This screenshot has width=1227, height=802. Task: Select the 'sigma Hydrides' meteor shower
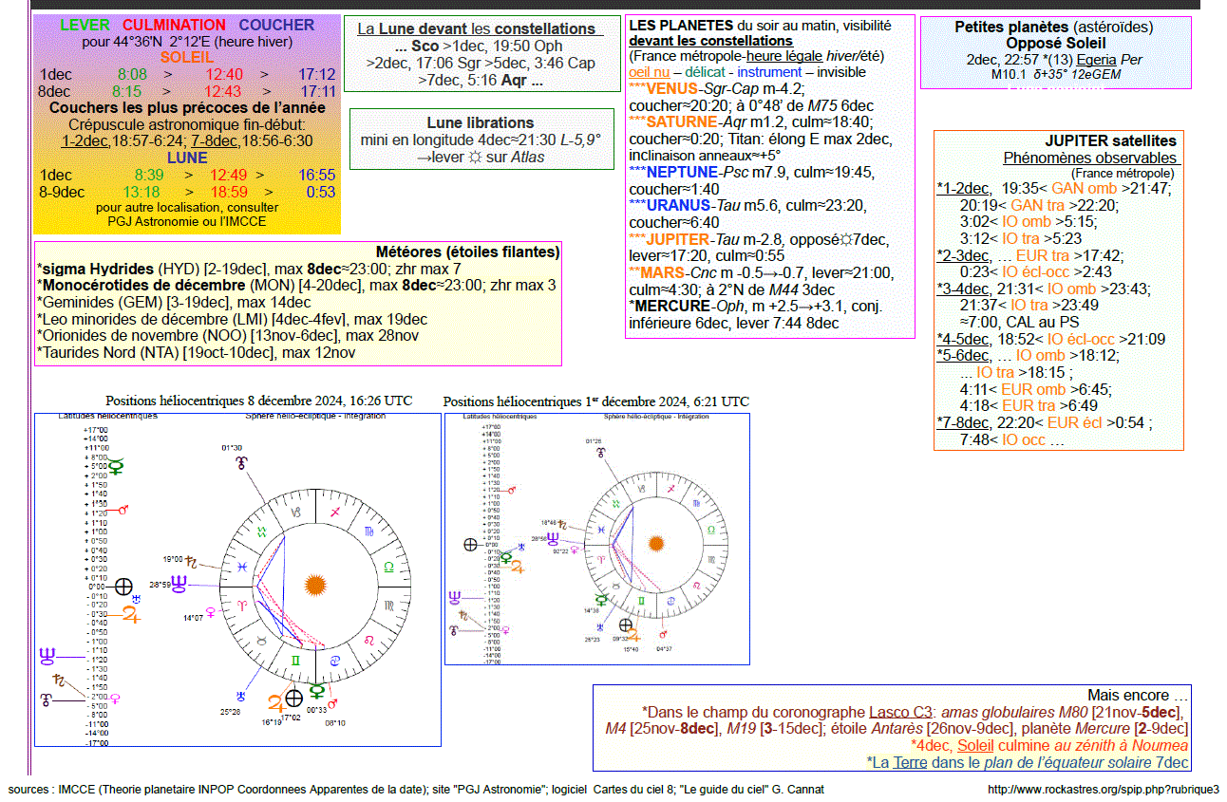click(250, 269)
